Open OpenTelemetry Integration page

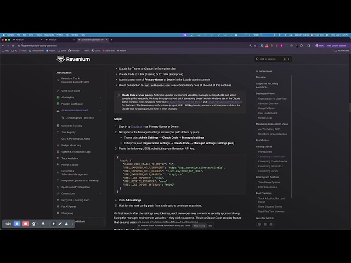pos(76,187)
